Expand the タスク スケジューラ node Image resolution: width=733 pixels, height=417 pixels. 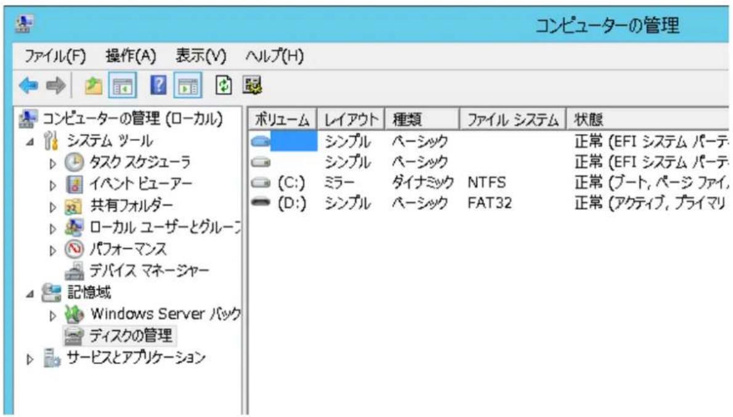(53, 164)
